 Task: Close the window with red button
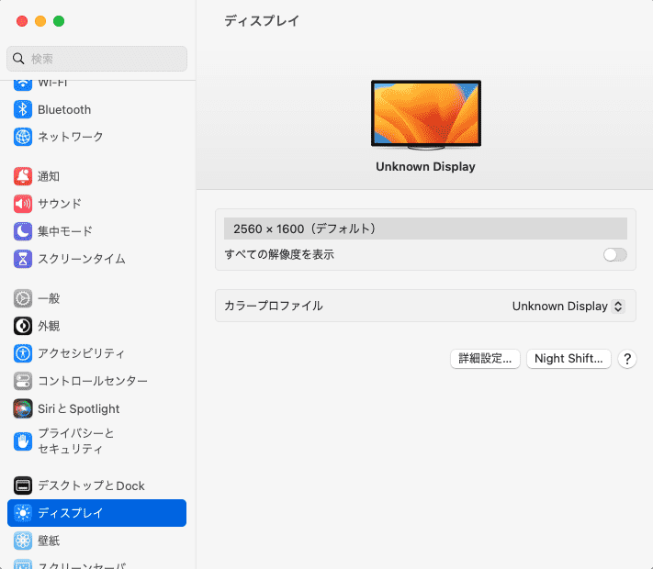click(22, 21)
